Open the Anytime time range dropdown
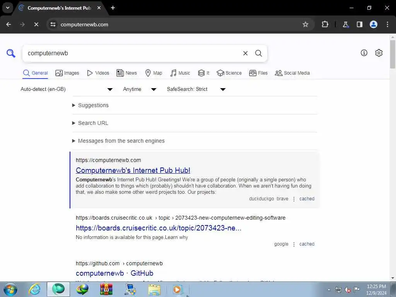This screenshot has height=297, width=396. click(x=140, y=89)
